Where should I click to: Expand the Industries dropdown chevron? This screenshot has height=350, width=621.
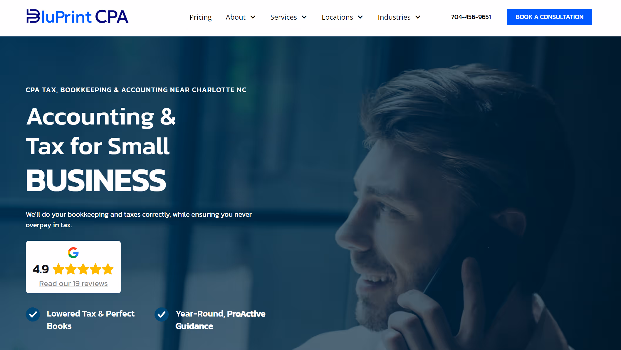click(418, 17)
